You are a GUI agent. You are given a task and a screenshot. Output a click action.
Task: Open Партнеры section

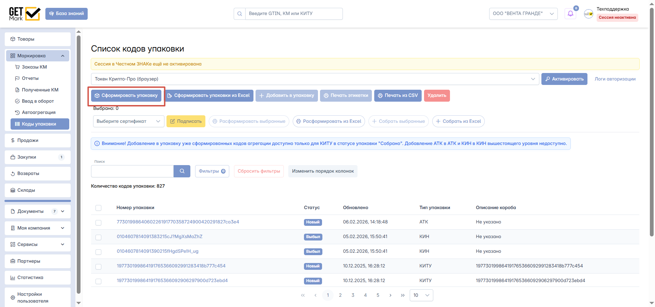[38, 261]
